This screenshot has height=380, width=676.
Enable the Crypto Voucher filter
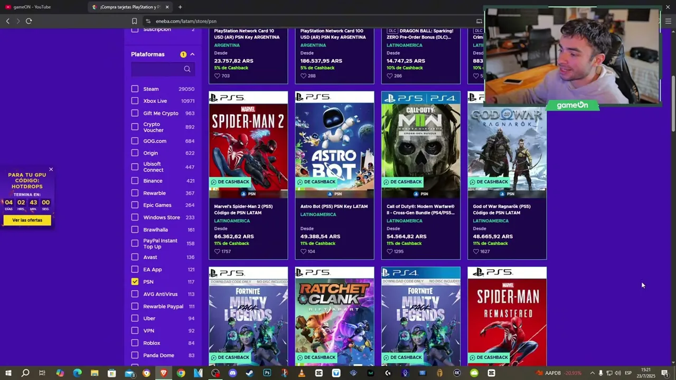point(135,127)
